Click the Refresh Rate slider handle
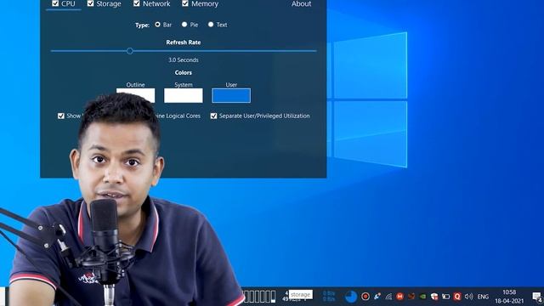 (x=130, y=51)
